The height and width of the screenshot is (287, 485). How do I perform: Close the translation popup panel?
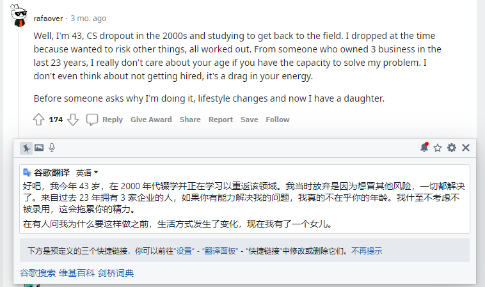(x=466, y=148)
